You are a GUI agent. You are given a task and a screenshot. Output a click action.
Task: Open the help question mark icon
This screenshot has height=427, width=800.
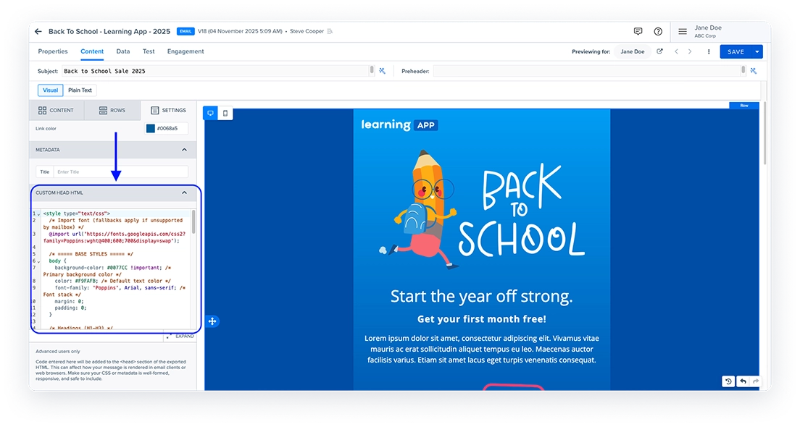(658, 32)
